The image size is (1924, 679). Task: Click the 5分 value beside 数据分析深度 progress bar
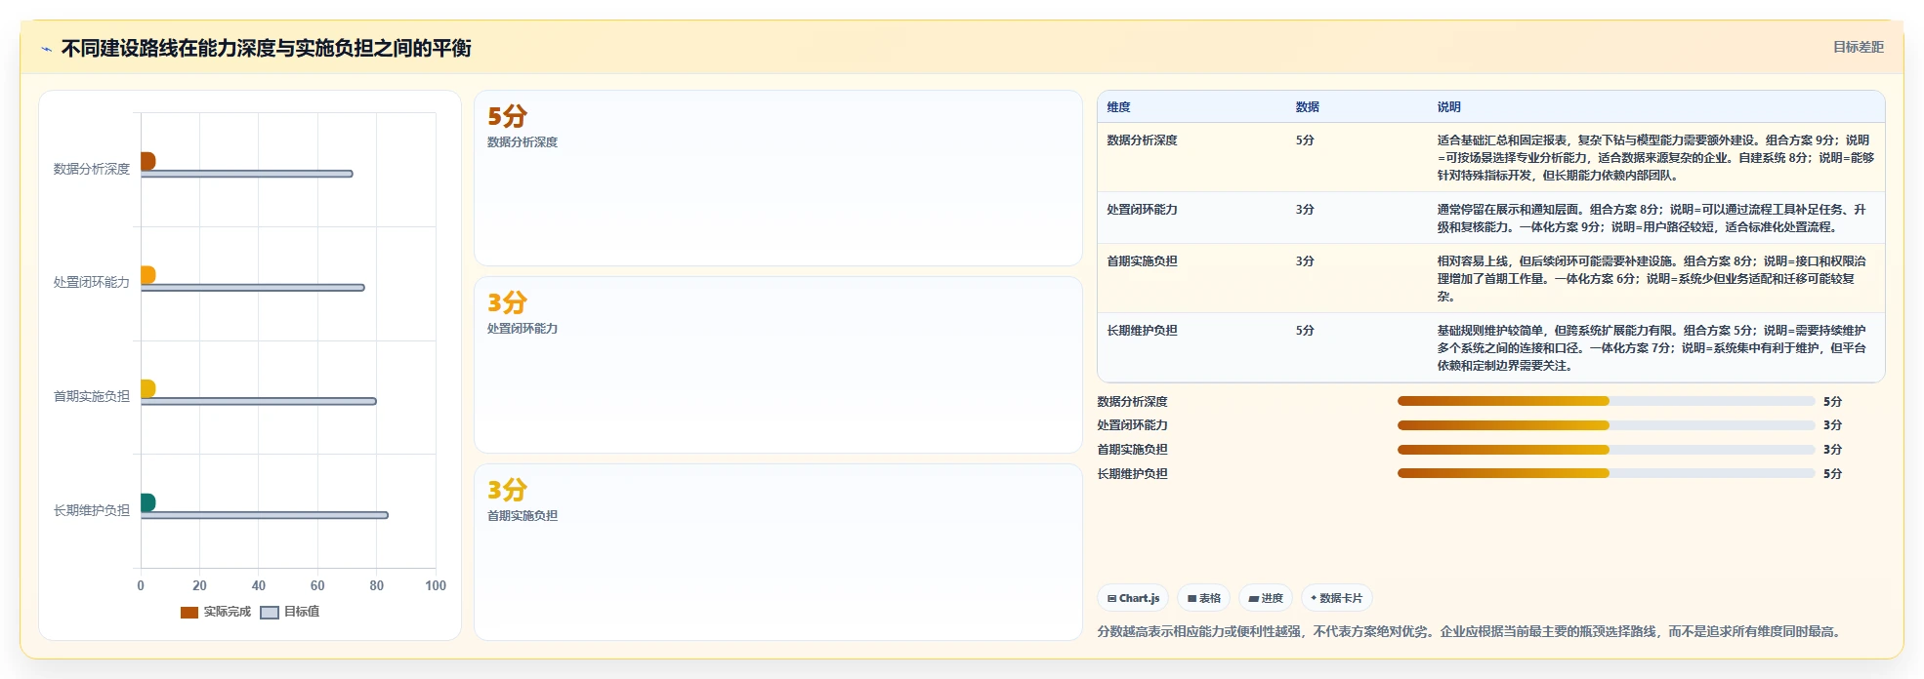pos(1832,402)
